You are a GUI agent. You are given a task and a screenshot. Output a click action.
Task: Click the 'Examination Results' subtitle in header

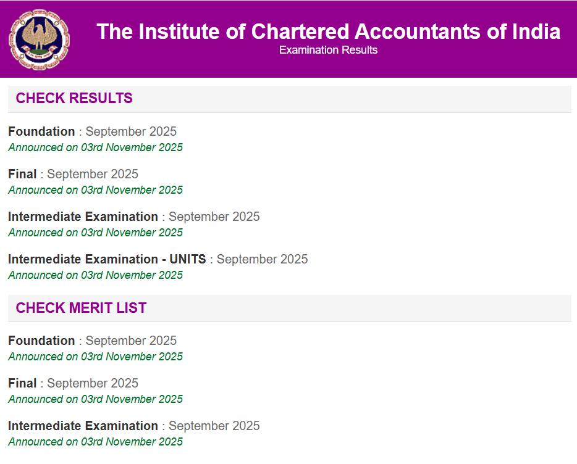[328, 50]
